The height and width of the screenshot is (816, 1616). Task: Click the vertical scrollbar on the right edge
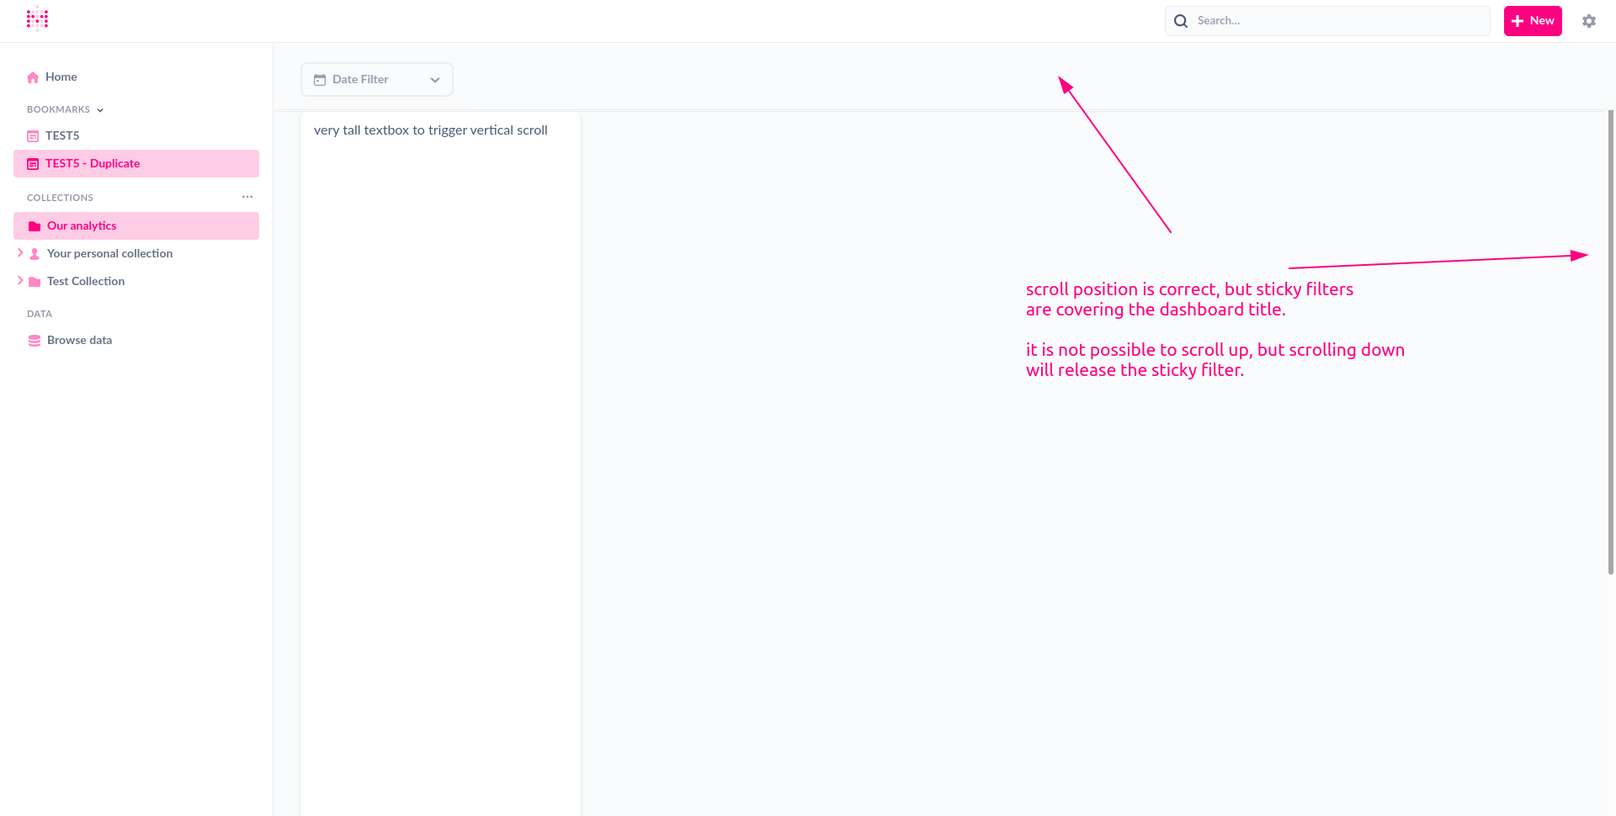[1610, 336]
